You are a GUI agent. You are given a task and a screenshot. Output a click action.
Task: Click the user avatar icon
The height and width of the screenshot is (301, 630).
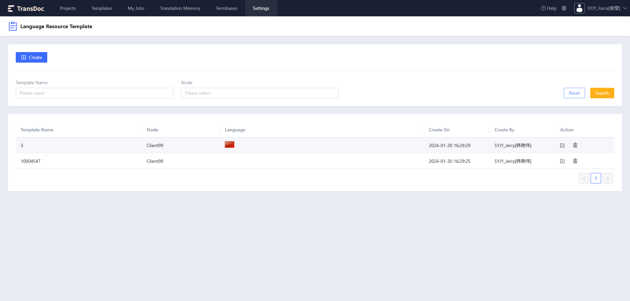coord(579,8)
